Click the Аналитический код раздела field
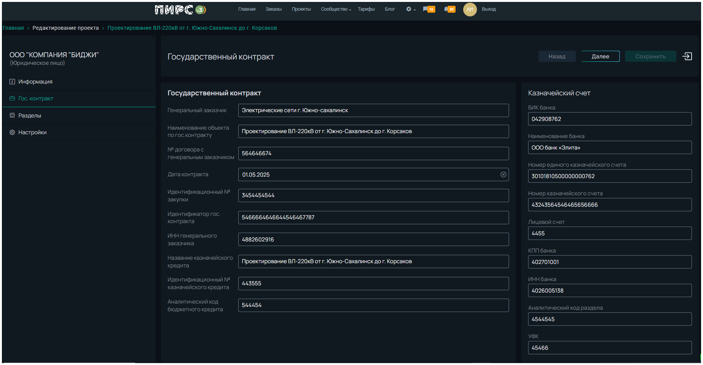Viewport: 703px width, 365px height. point(610,319)
